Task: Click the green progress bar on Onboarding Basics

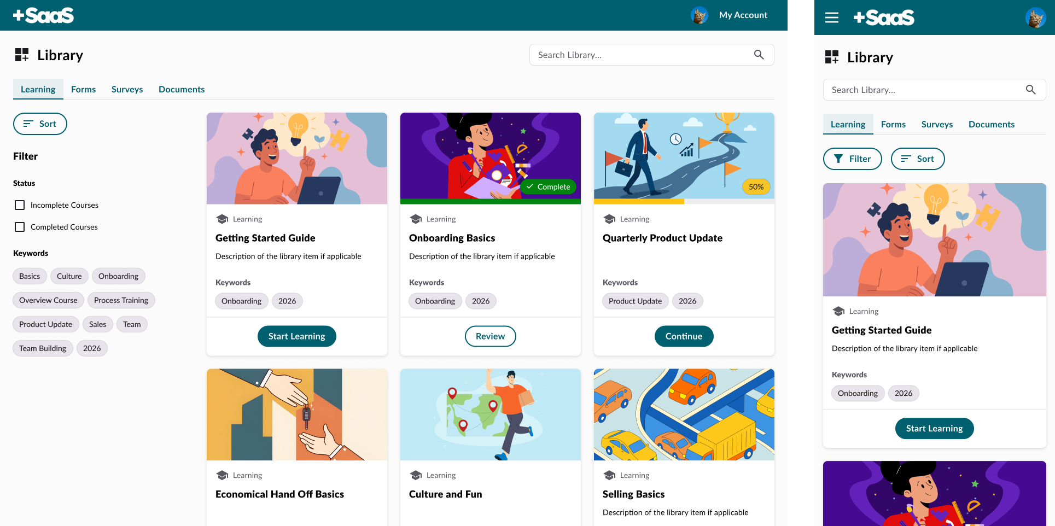Action: pyautogui.click(x=491, y=202)
